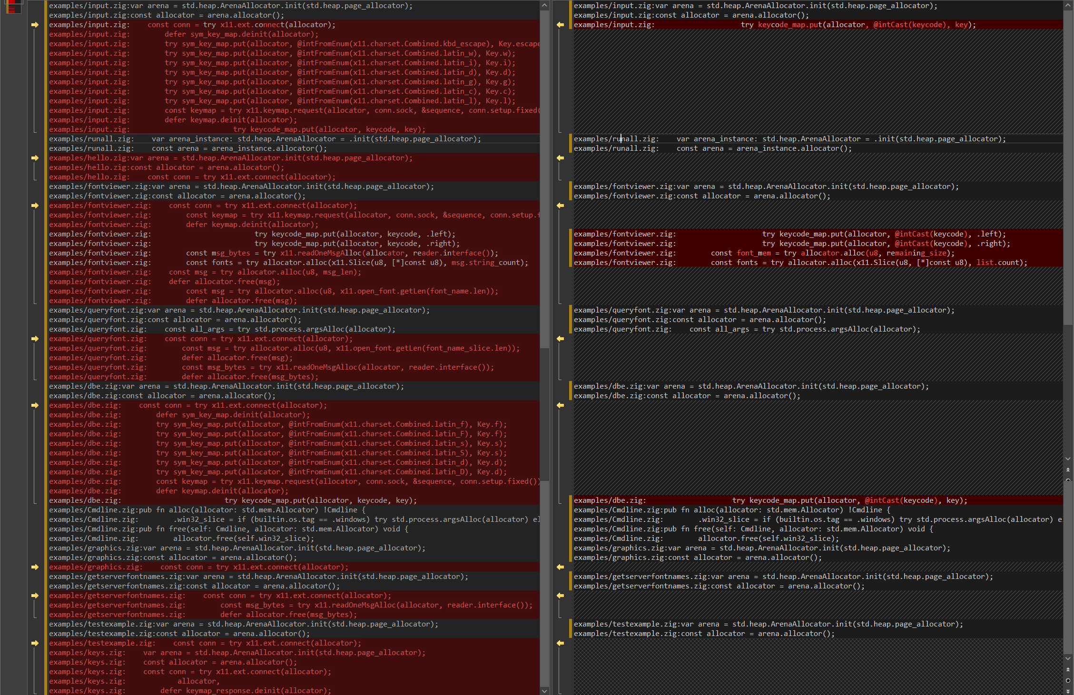Click the right-arrow next to the testexample.zig conn line

click(x=35, y=643)
